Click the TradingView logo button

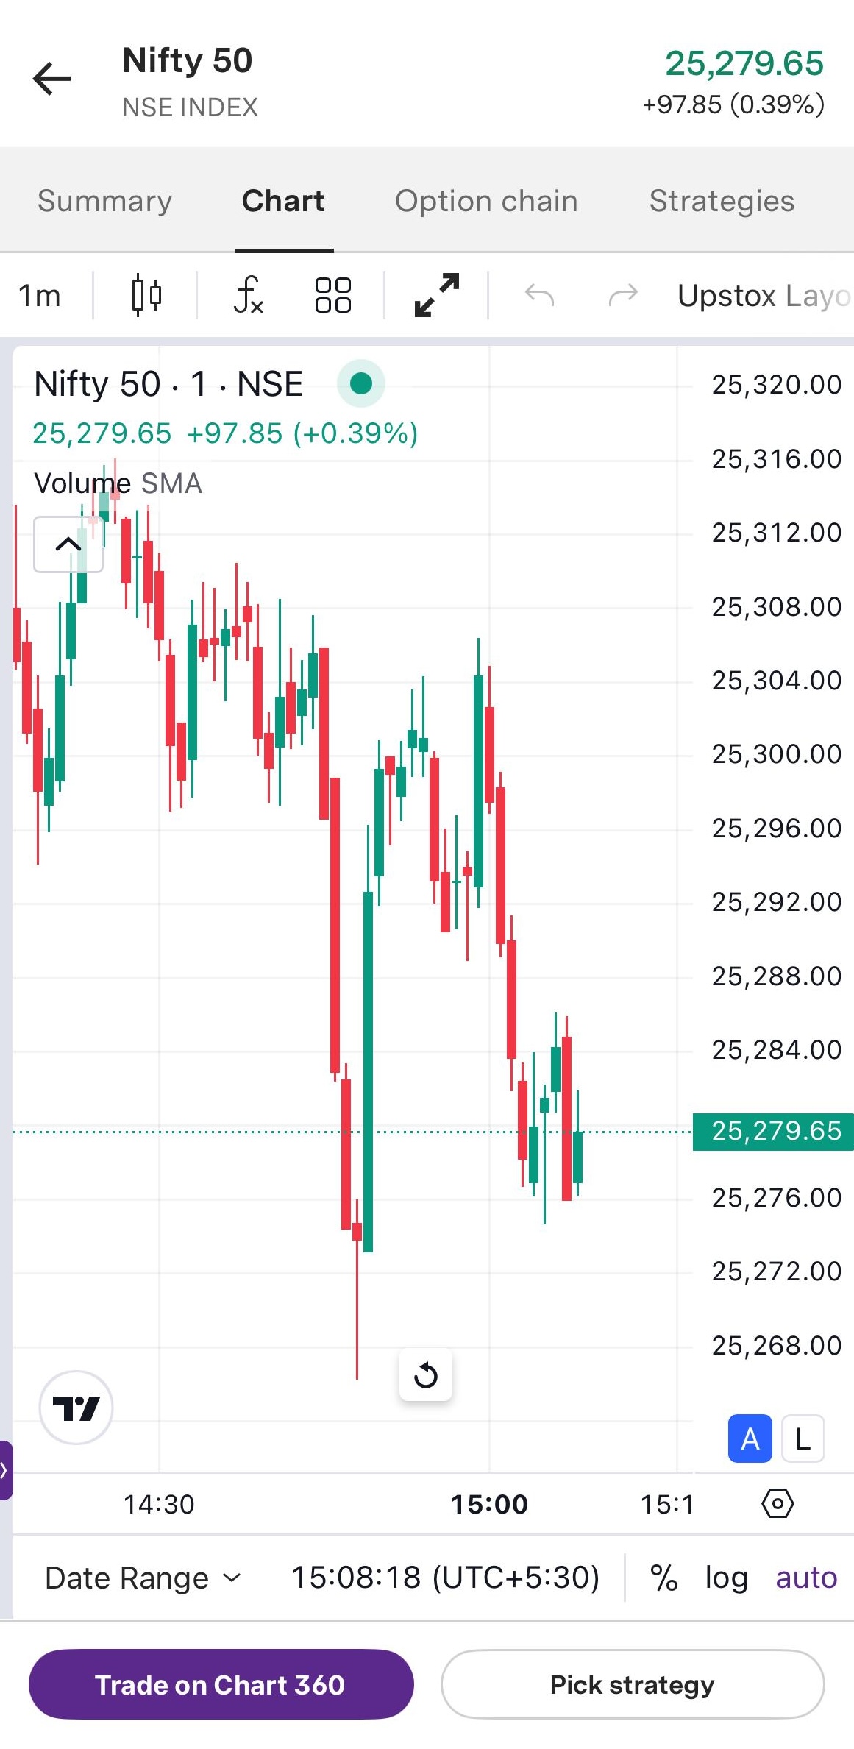pyautogui.click(x=76, y=1408)
